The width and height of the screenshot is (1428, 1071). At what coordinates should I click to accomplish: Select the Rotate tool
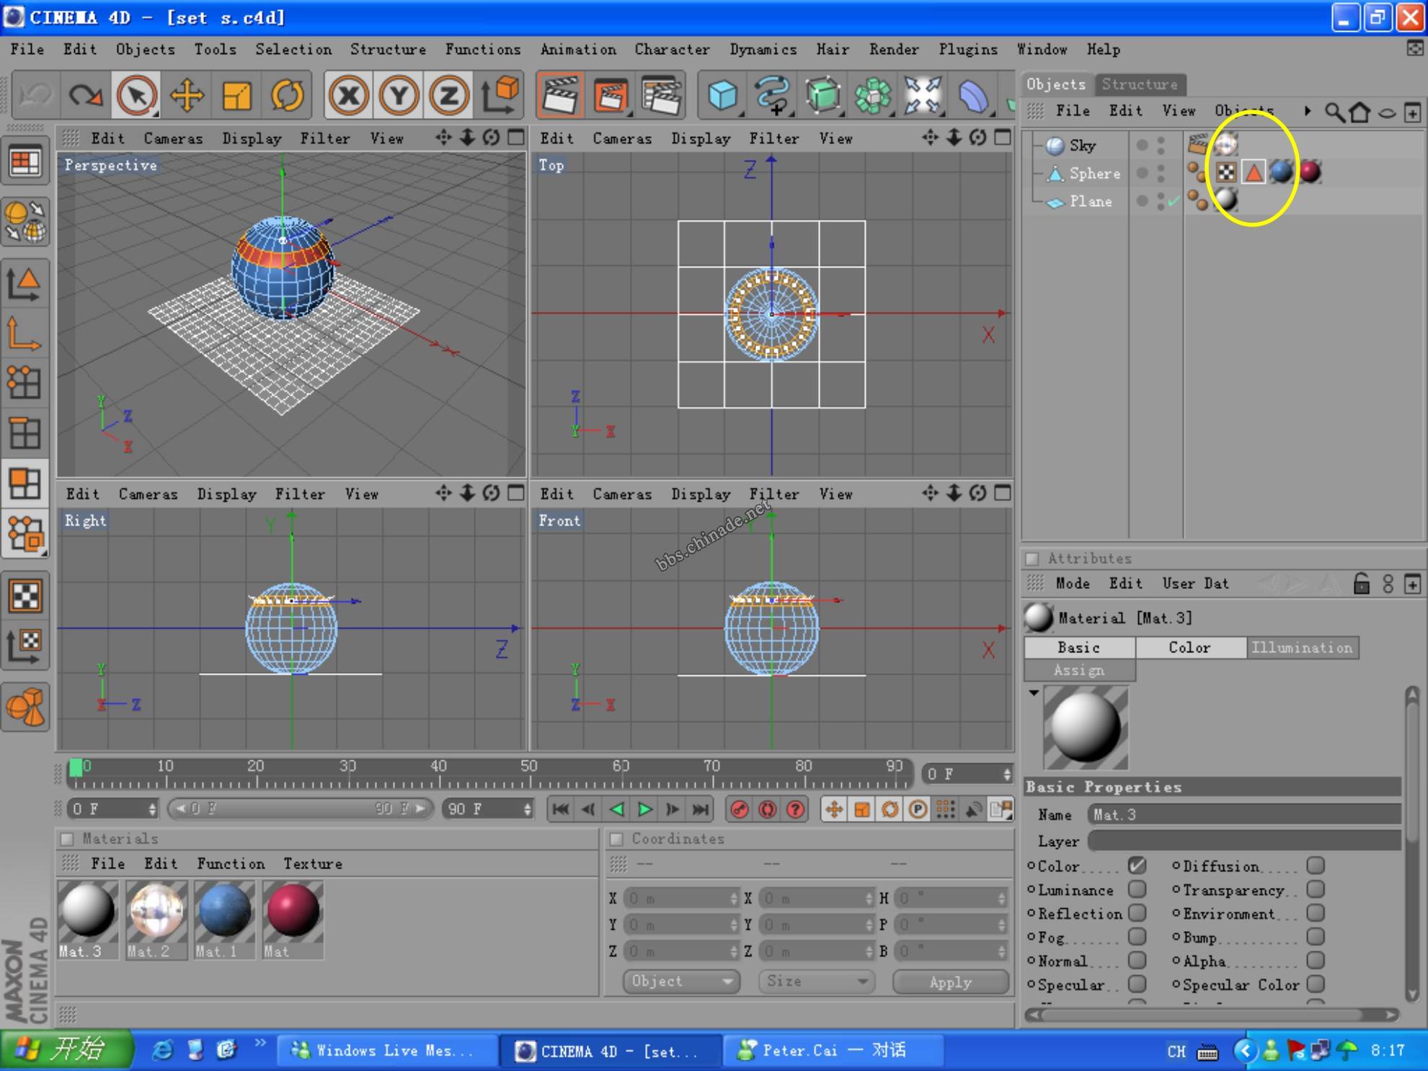point(287,95)
